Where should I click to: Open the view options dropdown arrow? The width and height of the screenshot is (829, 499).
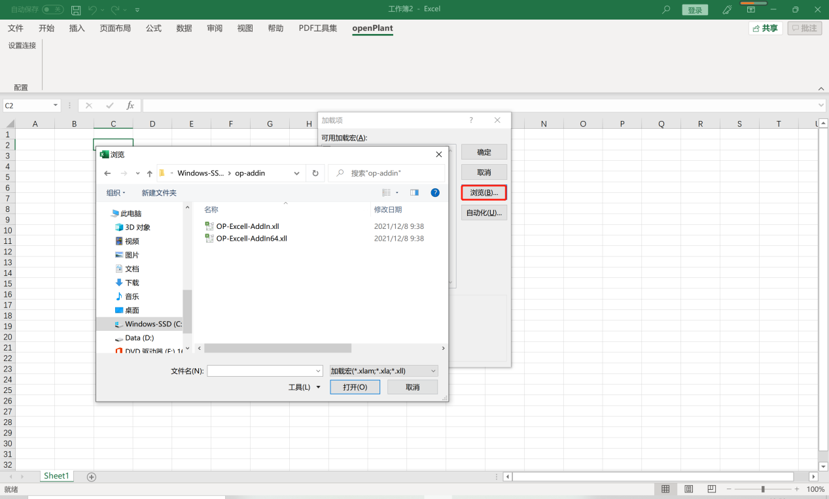click(x=397, y=193)
